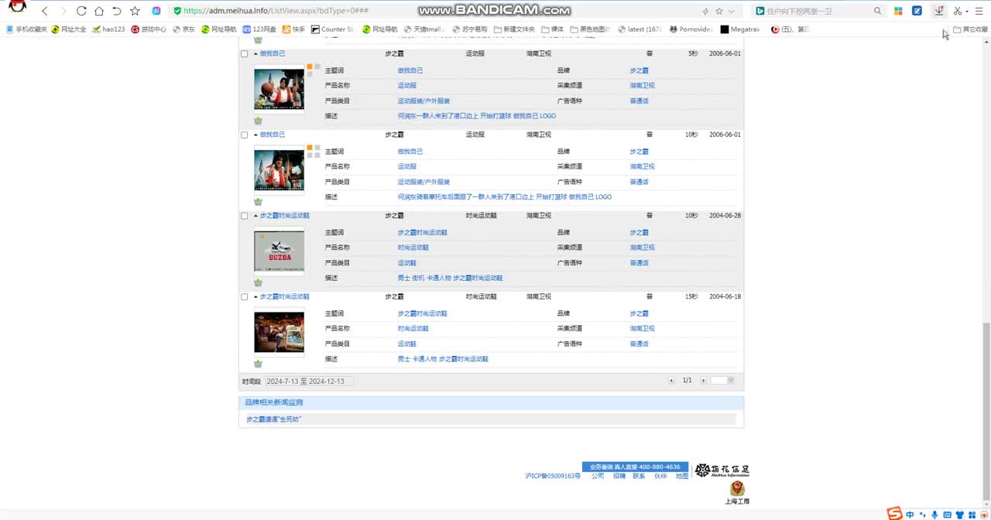The image size is (991, 520).
Task: Open the 苏宁易购 bookmark
Action: tap(469, 29)
